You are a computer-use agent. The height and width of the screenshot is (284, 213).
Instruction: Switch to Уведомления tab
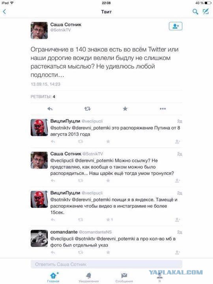(89, 277)
